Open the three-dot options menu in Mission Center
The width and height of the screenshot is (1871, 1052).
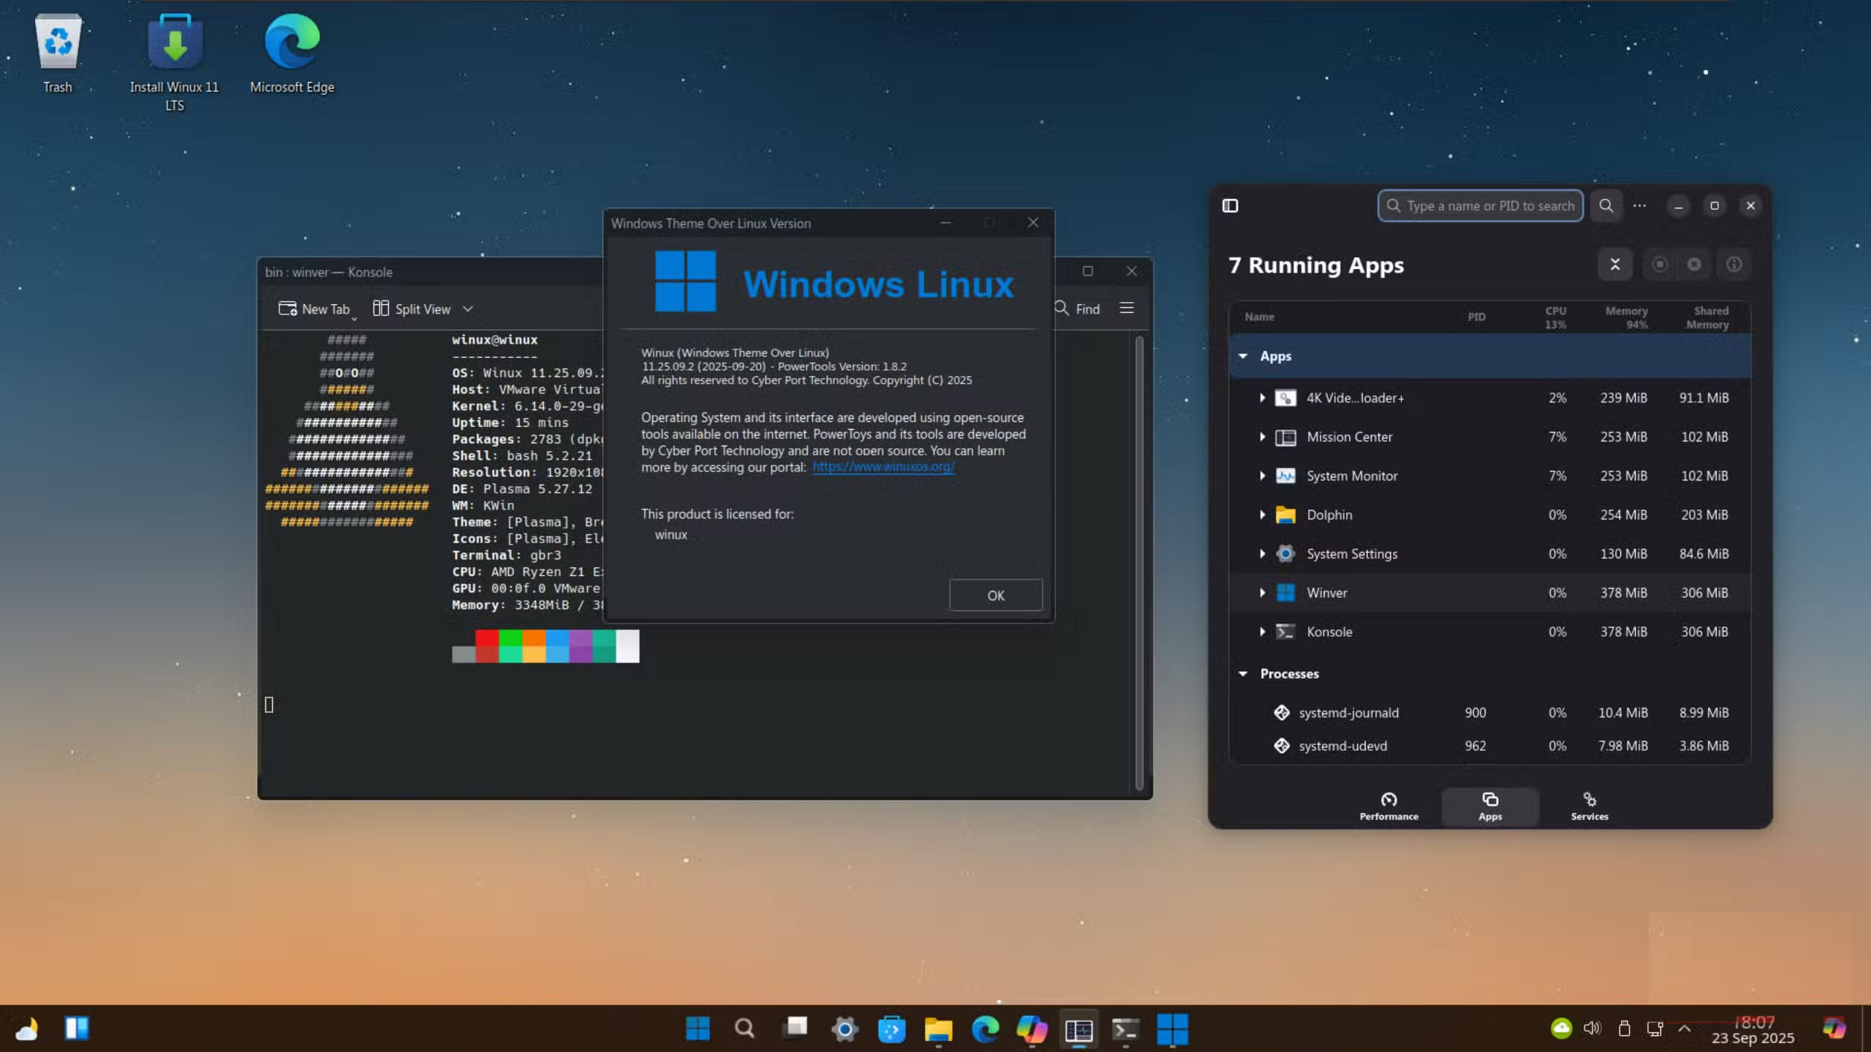(x=1640, y=205)
